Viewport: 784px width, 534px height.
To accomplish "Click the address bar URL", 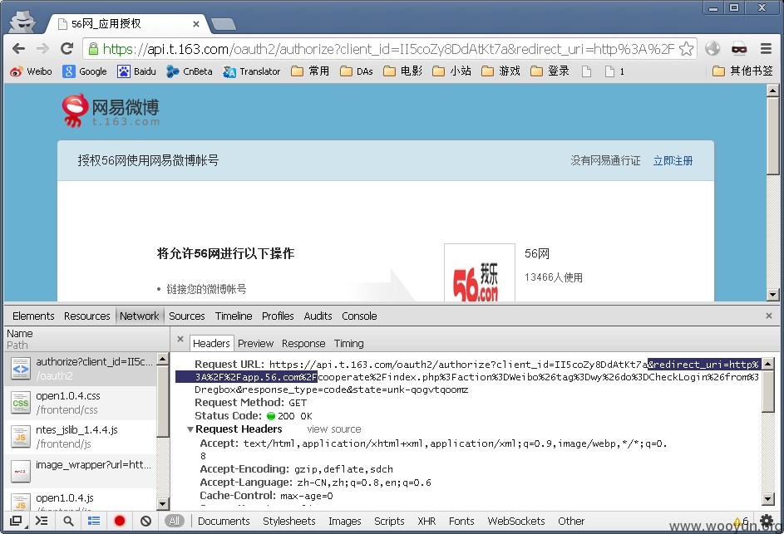I will (x=388, y=49).
